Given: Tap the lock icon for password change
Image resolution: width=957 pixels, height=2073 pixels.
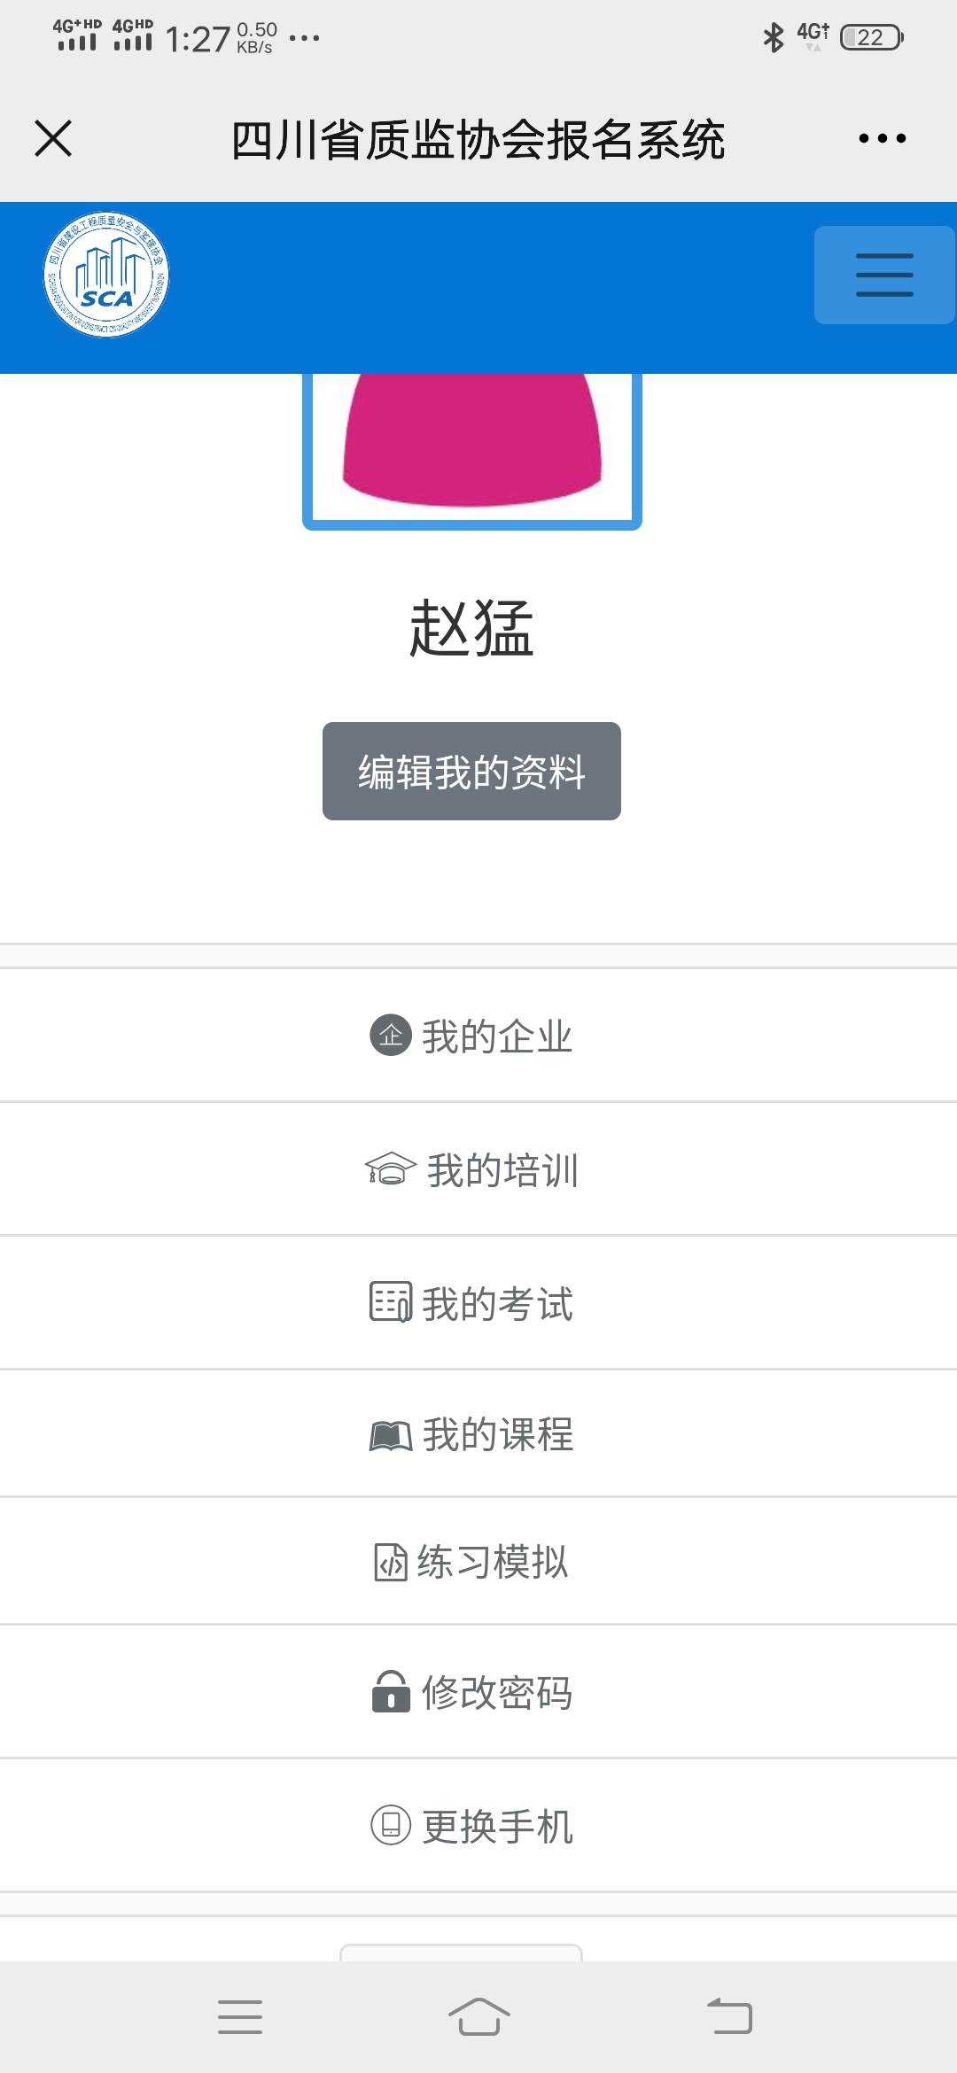Looking at the screenshot, I should (391, 1691).
